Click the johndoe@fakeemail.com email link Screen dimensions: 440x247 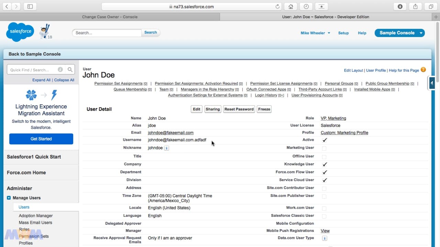tap(171, 133)
